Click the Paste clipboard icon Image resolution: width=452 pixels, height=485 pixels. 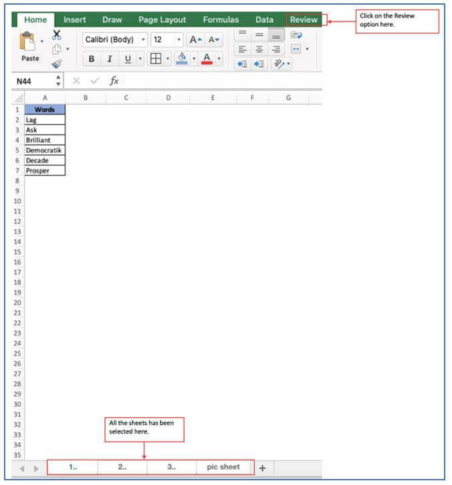point(27,41)
